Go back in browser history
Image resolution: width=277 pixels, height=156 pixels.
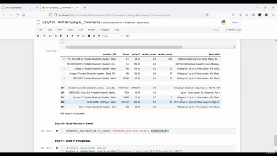(4, 15)
